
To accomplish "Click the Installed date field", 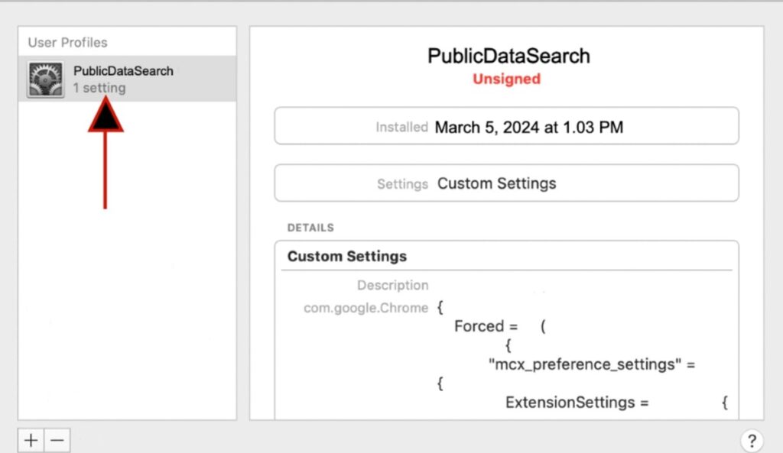I will coord(506,126).
